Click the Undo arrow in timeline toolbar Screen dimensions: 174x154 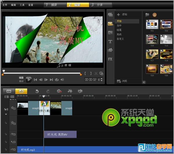37,91
